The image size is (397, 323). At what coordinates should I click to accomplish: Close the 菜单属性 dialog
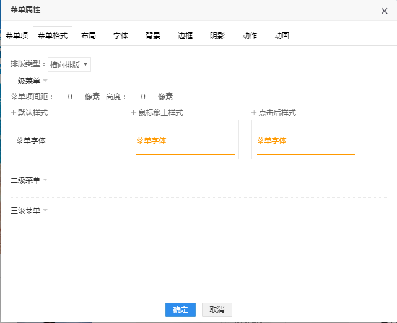click(385, 11)
